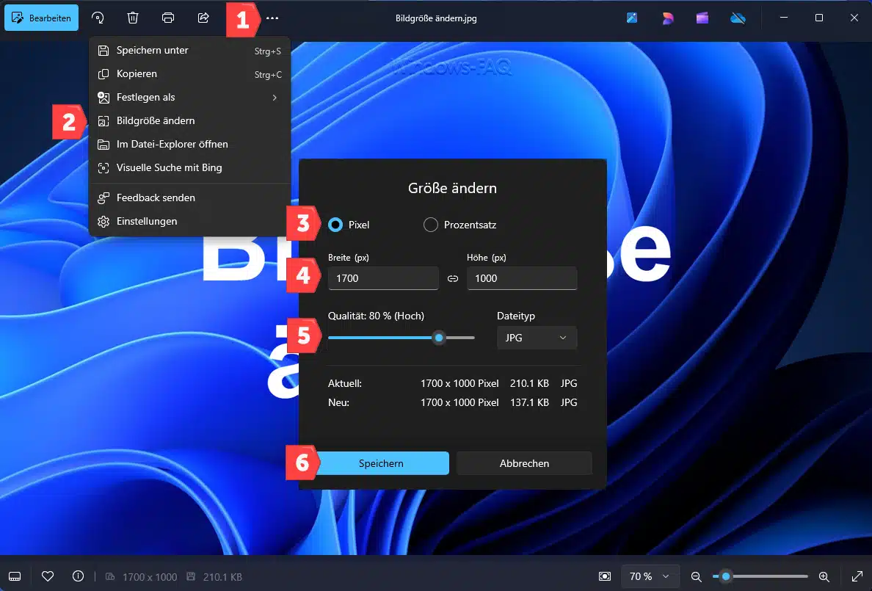Open the Dateityp JPG dropdown
The image size is (872, 591).
click(537, 338)
